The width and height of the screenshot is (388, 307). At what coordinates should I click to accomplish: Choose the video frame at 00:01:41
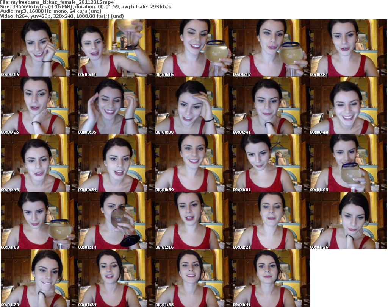point(271,278)
